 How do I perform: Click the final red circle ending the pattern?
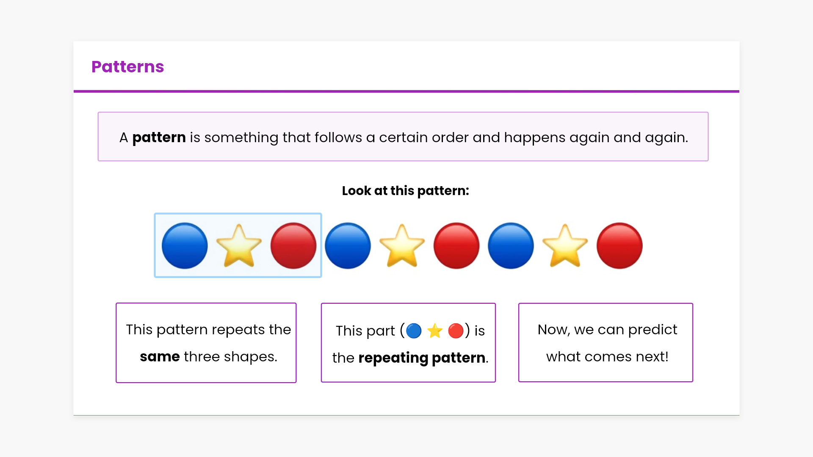pos(619,246)
